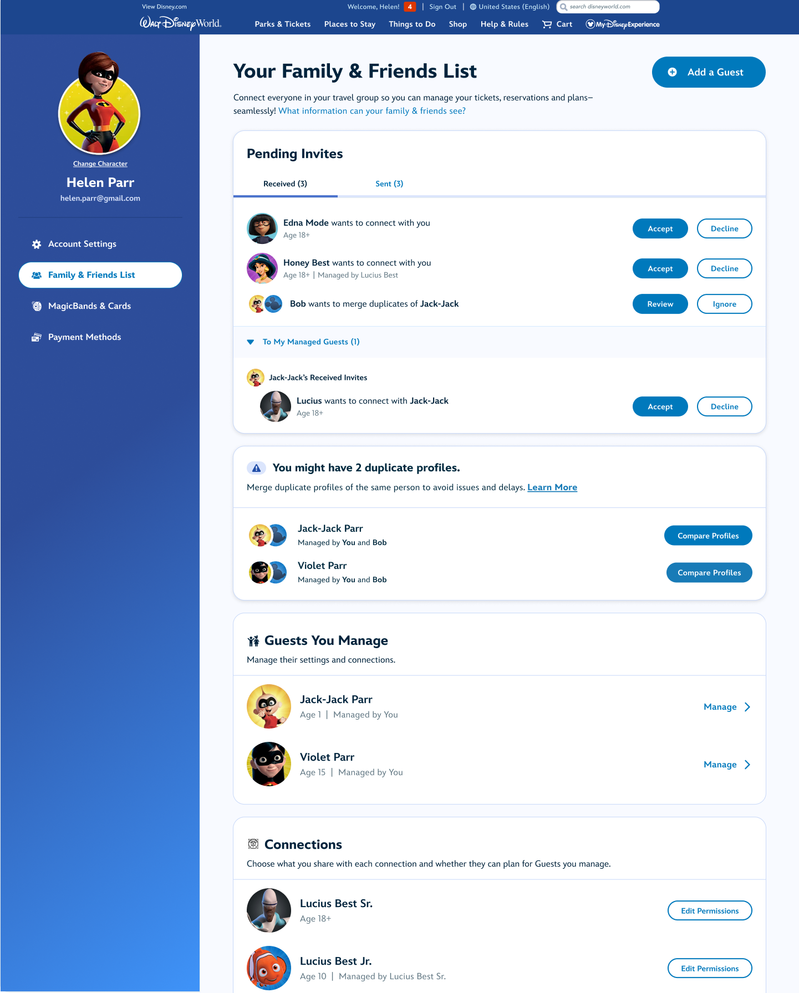Screen dimensions: 799x993
Task: Click the My Disney Experience logo
Action: tap(623, 24)
